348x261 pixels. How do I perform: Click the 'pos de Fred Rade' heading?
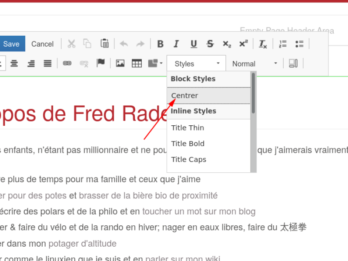(x=84, y=114)
